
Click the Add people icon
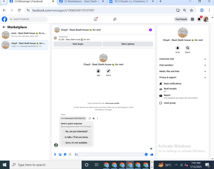(98, 71)
